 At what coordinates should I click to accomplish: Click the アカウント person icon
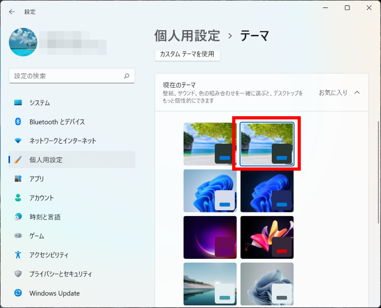18,198
